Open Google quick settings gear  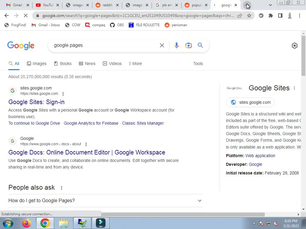tap(294, 46)
